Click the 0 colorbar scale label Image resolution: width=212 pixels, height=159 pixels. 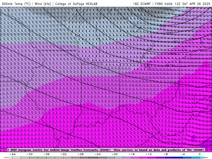tap(200, 154)
